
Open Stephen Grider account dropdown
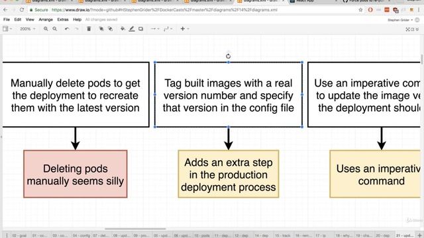click(400, 20)
